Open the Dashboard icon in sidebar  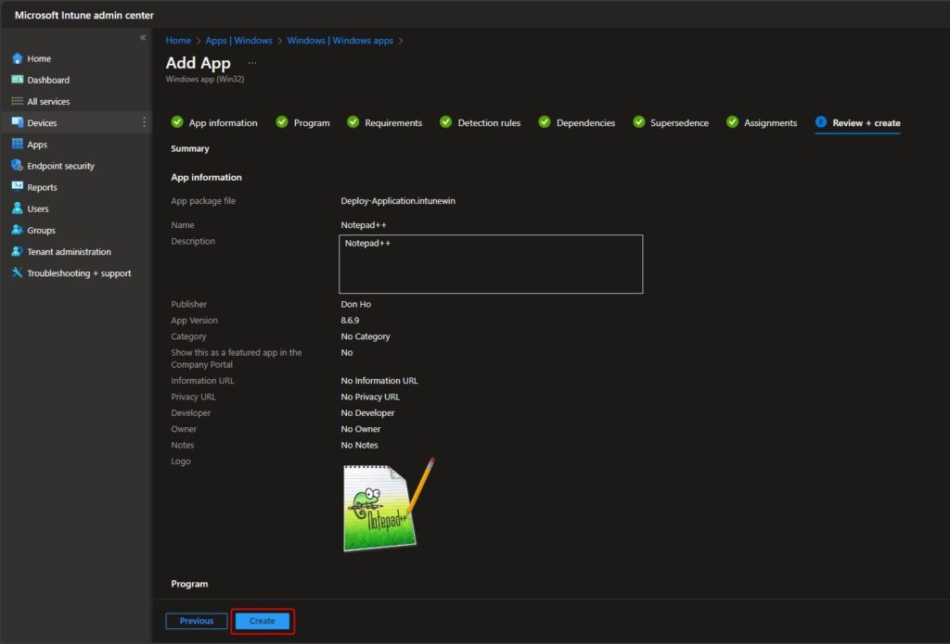(17, 80)
